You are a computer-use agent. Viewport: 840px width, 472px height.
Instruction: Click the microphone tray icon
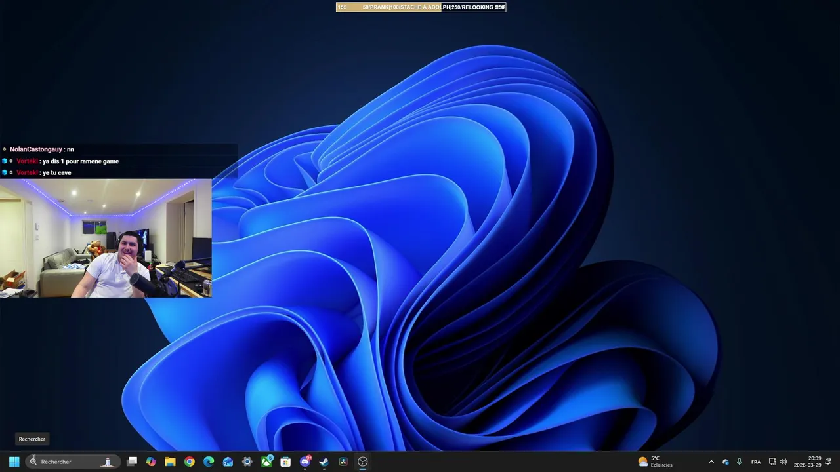coord(740,462)
